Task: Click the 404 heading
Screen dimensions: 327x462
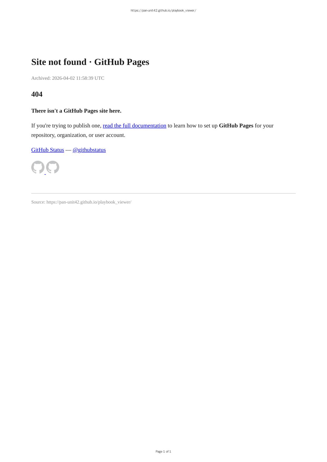Action: (x=37, y=94)
